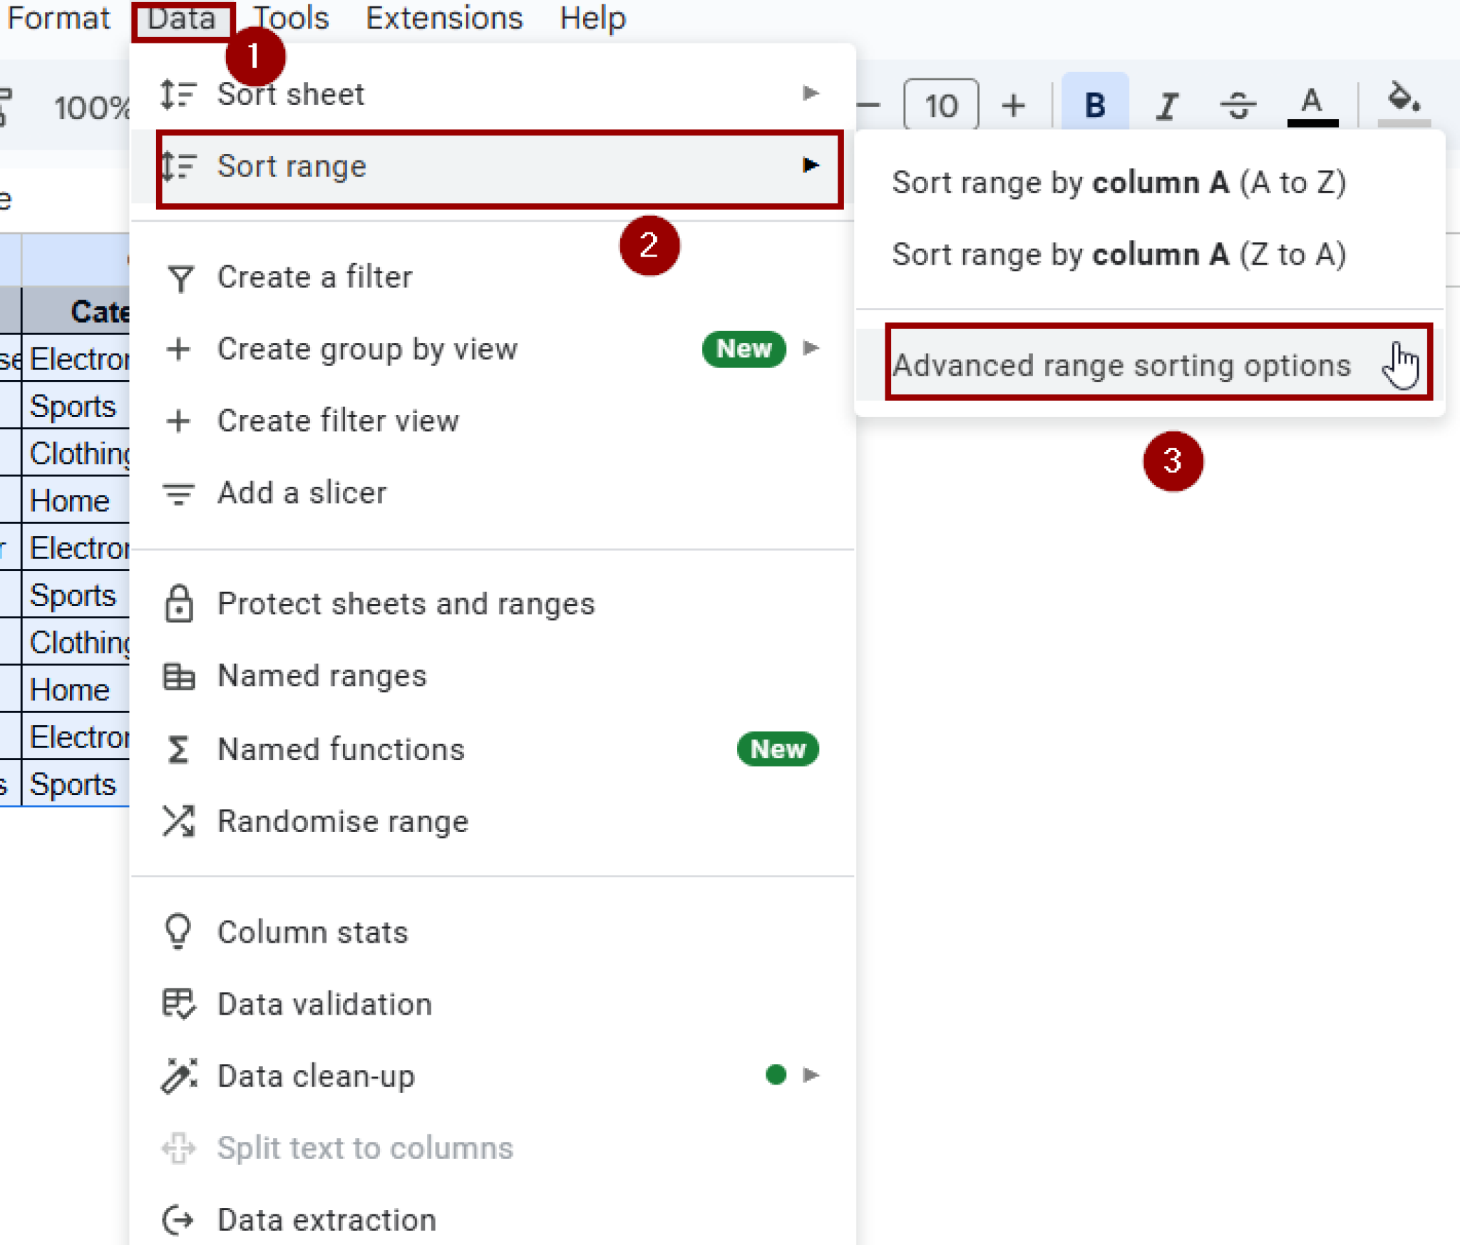Screen dimensions: 1460x1245
Task: Click the magic wand icon for Data clean-up
Action: 178,1075
